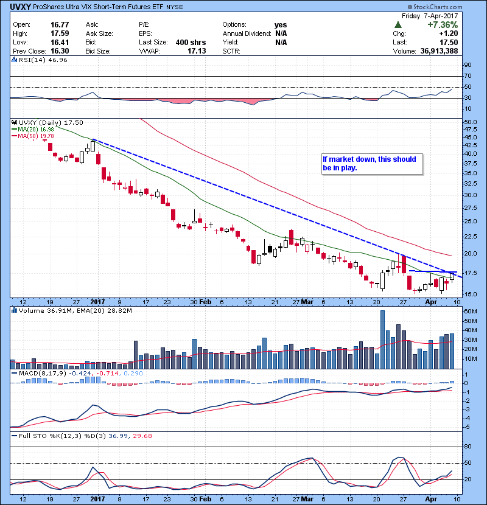This screenshot has height=505, width=487.
Task: Click the MACD value -0.424
Action: click(x=80, y=373)
